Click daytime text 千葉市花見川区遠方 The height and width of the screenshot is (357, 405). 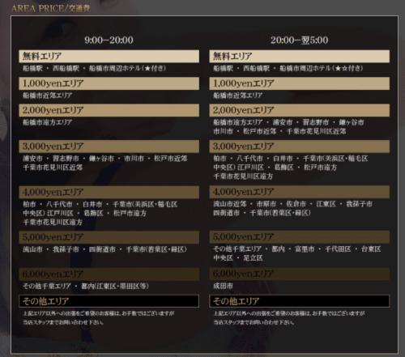(53, 223)
